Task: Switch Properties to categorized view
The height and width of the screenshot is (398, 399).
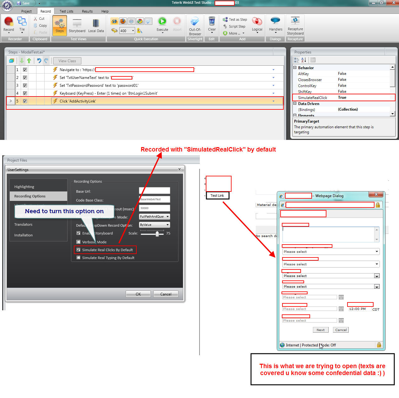Action: (297, 60)
